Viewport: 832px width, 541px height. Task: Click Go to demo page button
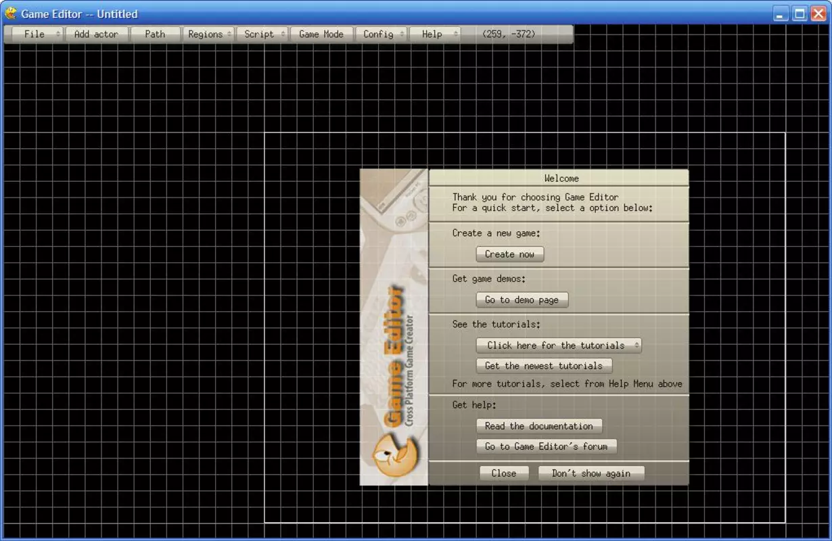coord(522,300)
